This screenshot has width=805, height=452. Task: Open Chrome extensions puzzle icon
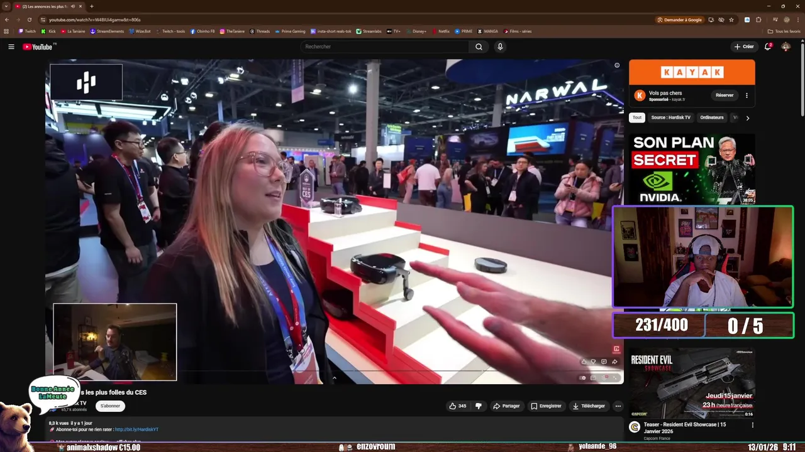[758, 19]
